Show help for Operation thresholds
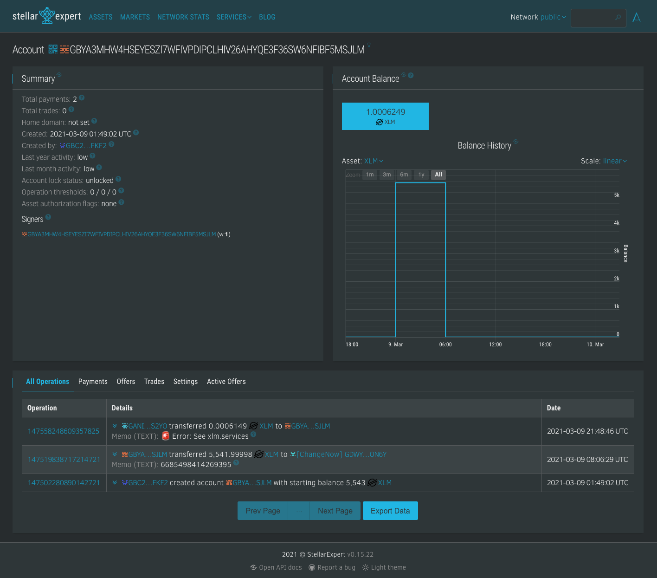 tap(121, 190)
